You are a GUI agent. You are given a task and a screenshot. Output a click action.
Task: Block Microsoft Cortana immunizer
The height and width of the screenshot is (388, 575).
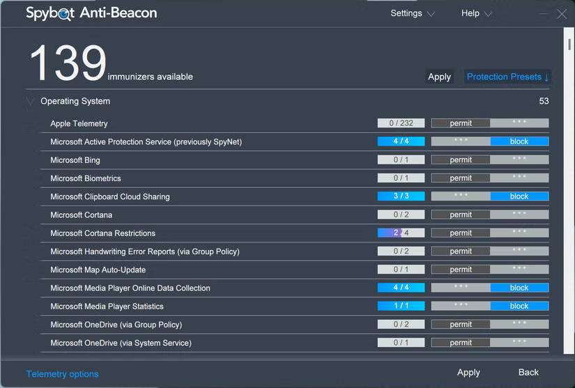(x=519, y=215)
